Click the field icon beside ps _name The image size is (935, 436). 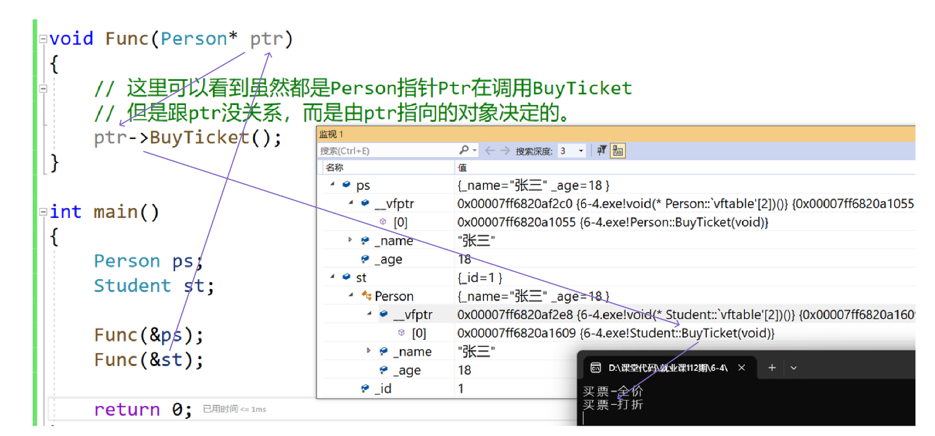[x=365, y=240]
